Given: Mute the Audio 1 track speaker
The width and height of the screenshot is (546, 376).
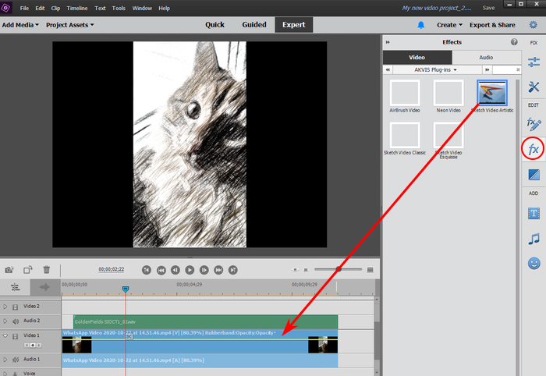Looking at the screenshot, I should click(x=16, y=360).
